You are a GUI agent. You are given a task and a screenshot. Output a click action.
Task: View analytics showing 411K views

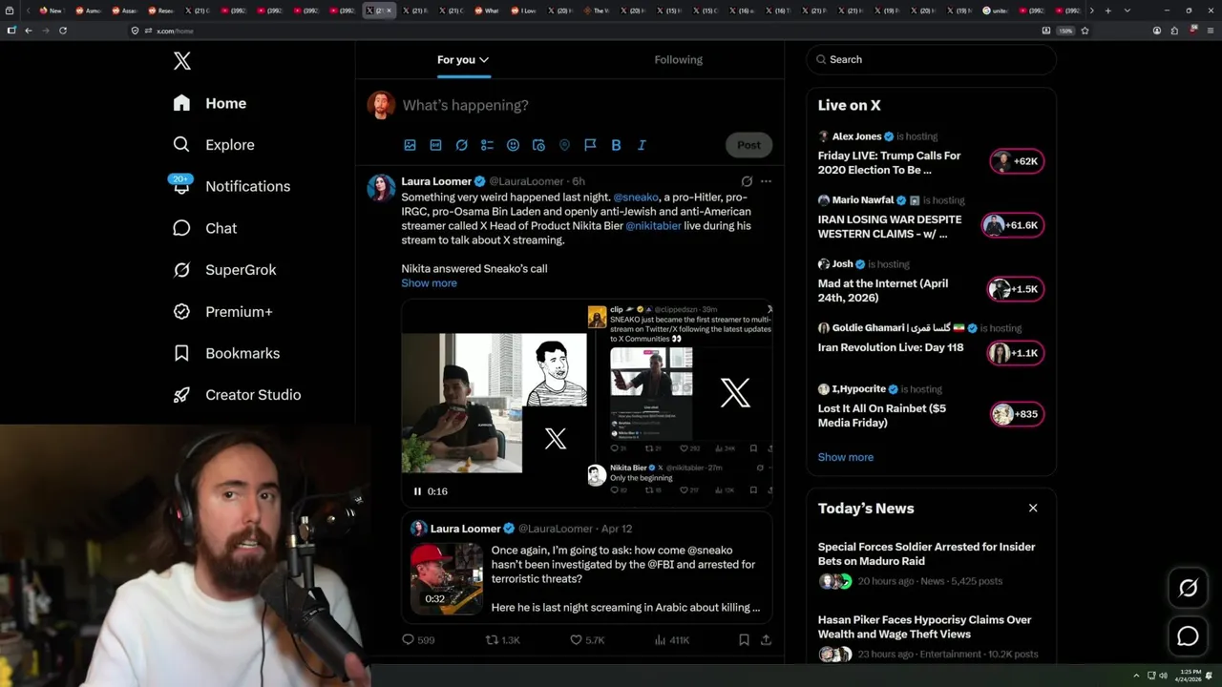[671, 640]
